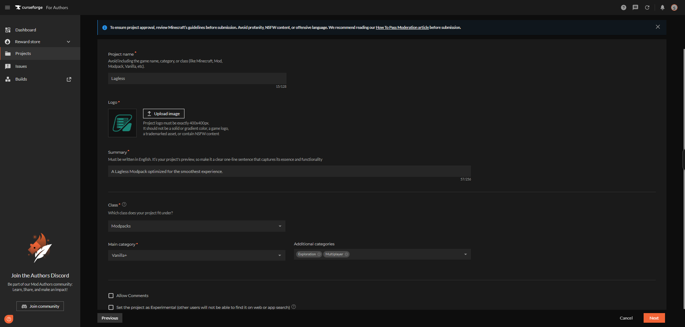
Task: Remove the Multiplayer category tag
Action: click(x=346, y=254)
